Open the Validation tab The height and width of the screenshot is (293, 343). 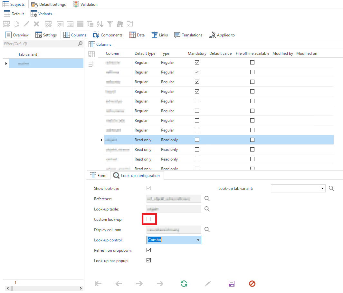click(x=86, y=5)
